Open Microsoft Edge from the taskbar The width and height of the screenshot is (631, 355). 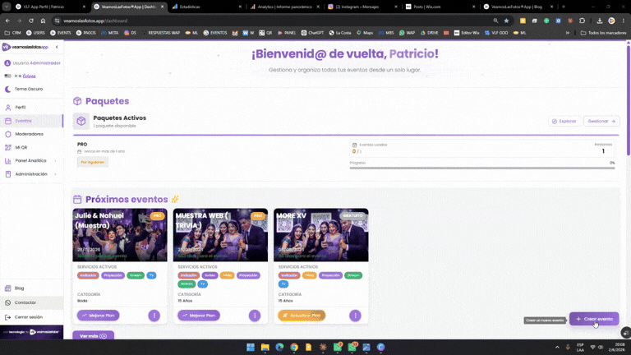coord(279,347)
